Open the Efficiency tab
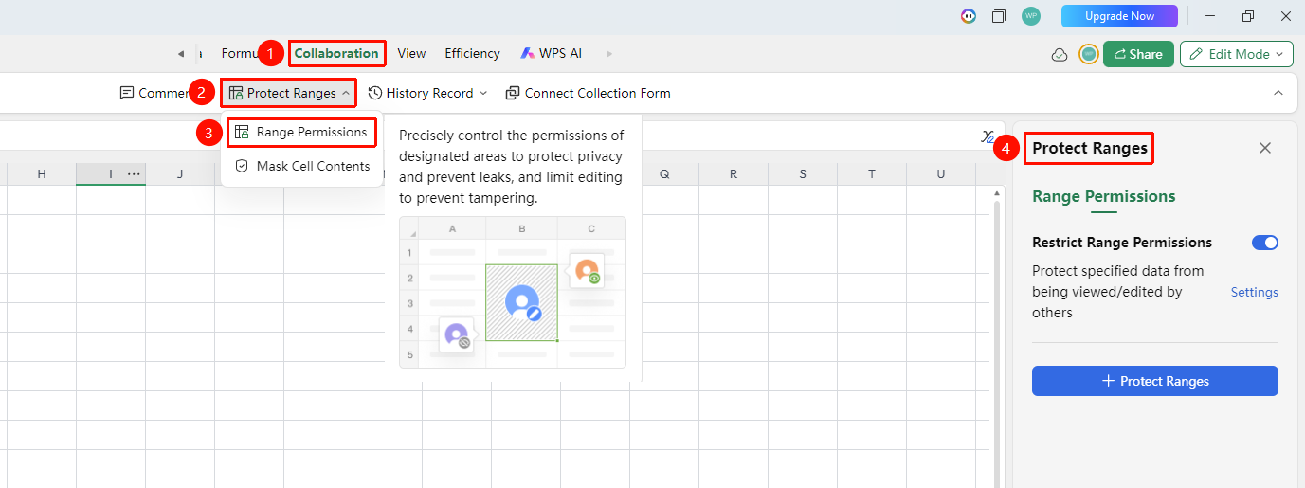Viewport: 1305px width, 488px height. (472, 53)
